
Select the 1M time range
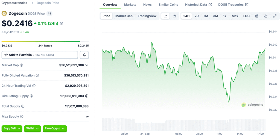[206, 16]
